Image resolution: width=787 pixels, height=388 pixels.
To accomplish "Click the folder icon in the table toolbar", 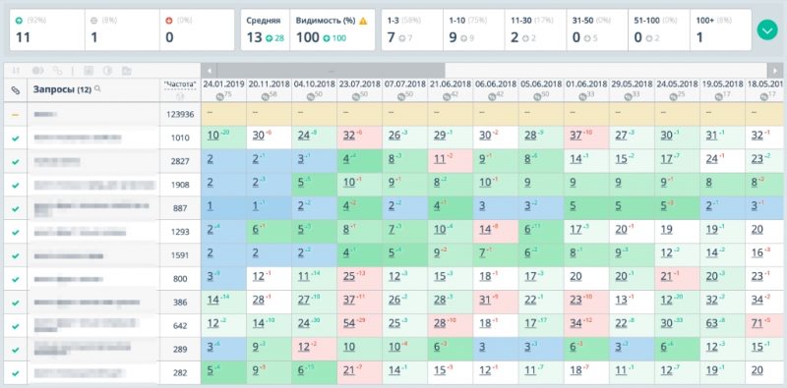I will click(127, 71).
